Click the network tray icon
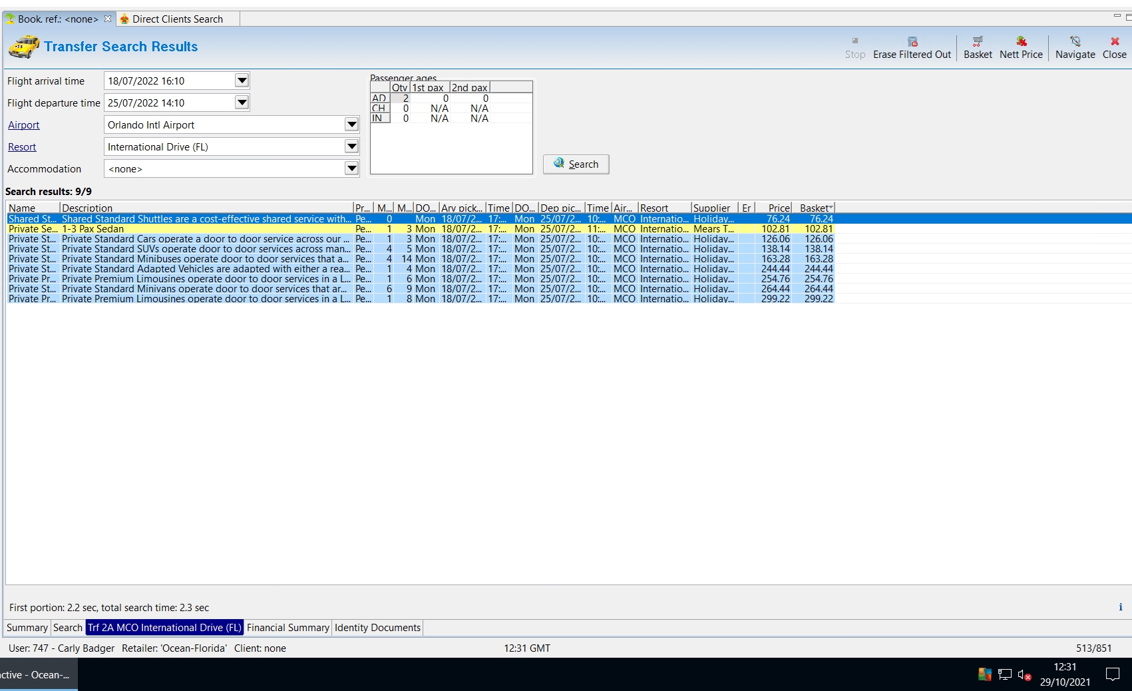1132x691 pixels. click(1005, 675)
